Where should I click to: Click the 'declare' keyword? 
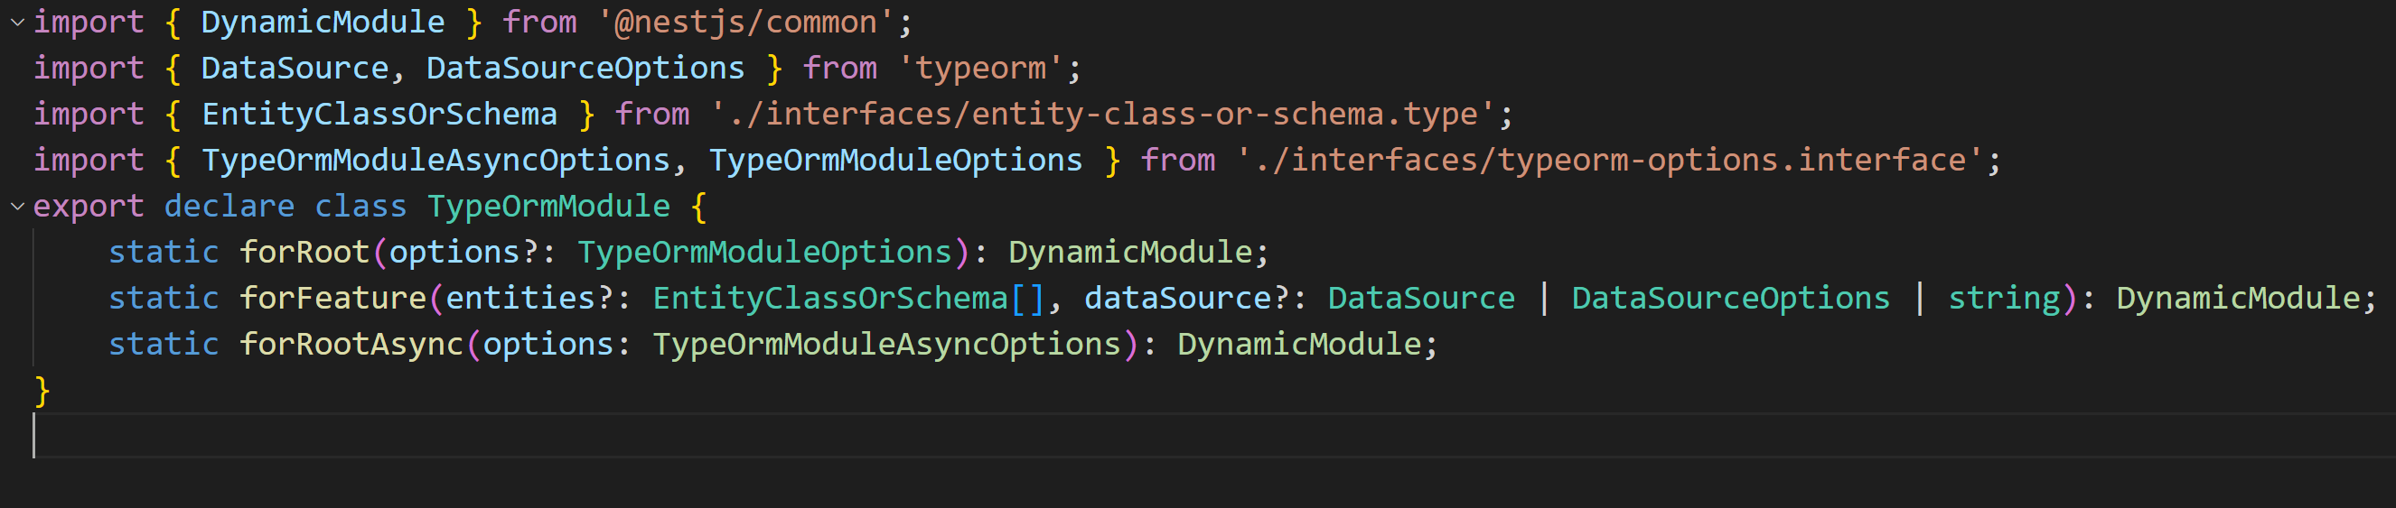229,206
